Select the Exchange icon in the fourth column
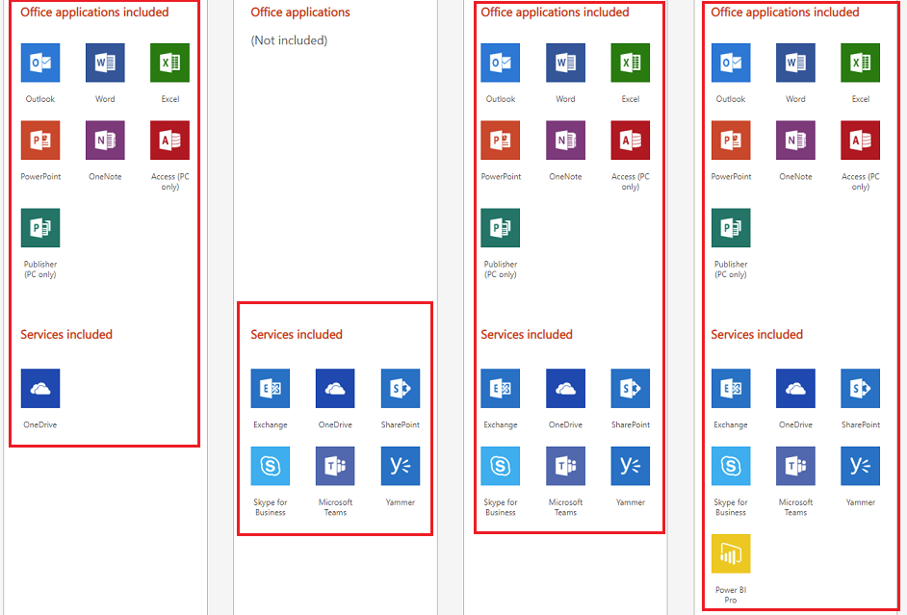The image size is (907, 615). tap(731, 389)
